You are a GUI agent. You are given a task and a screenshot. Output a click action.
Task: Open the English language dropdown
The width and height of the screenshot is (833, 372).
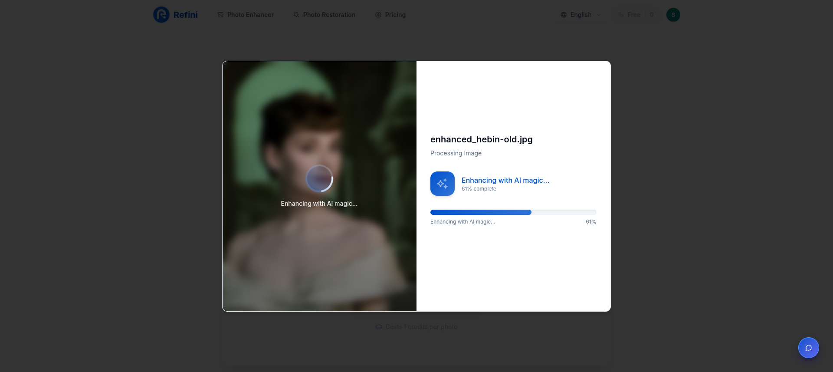tap(580, 15)
